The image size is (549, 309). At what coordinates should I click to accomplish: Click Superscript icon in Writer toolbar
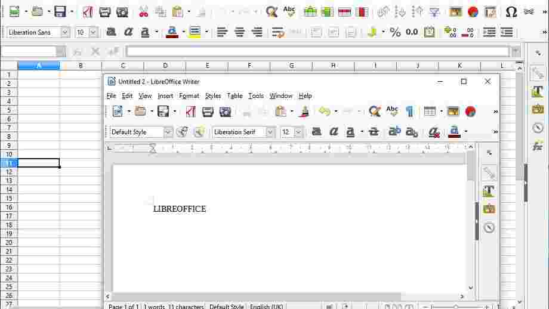coord(394,132)
